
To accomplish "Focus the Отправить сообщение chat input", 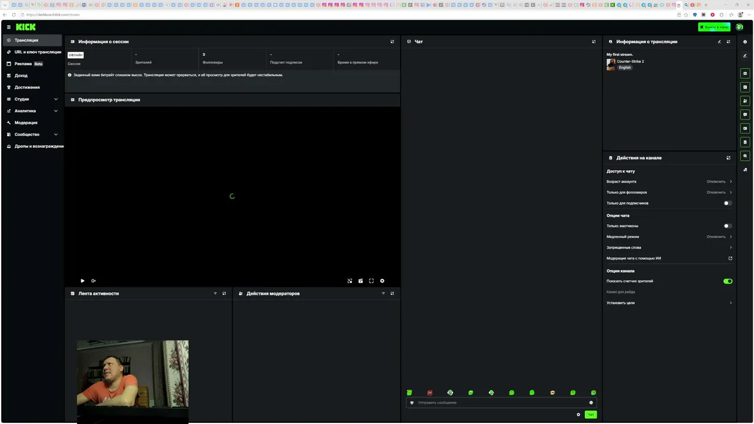I will 501,403.
